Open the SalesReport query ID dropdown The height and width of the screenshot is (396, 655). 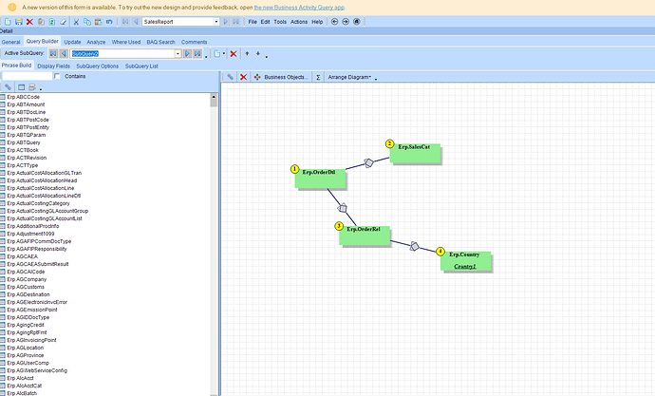coord(216,22)
